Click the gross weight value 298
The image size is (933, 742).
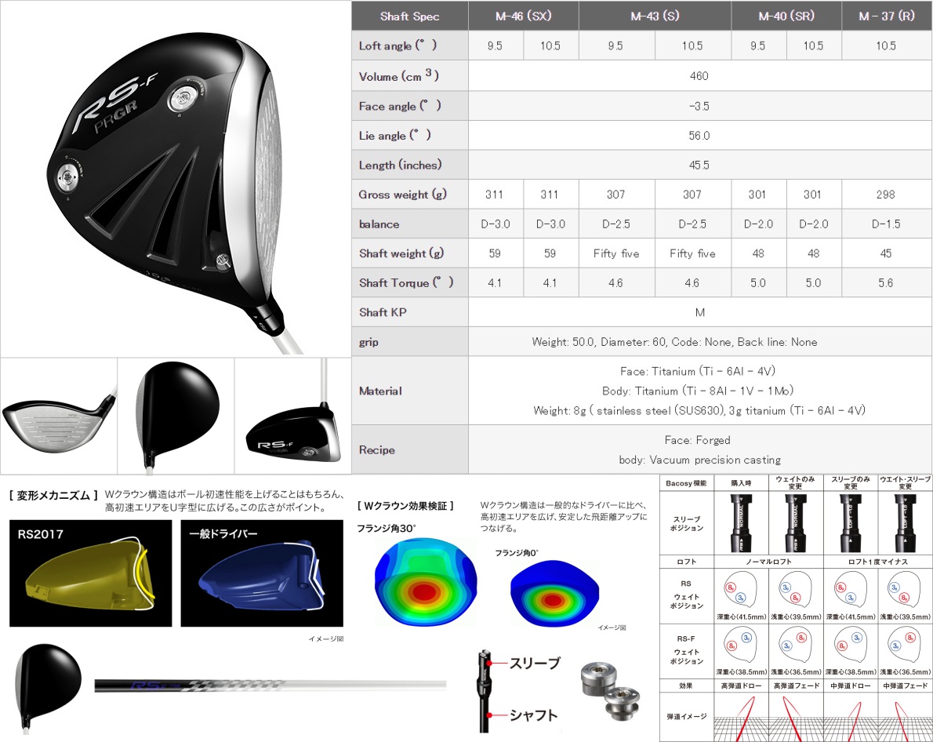(x=885, y=195)
